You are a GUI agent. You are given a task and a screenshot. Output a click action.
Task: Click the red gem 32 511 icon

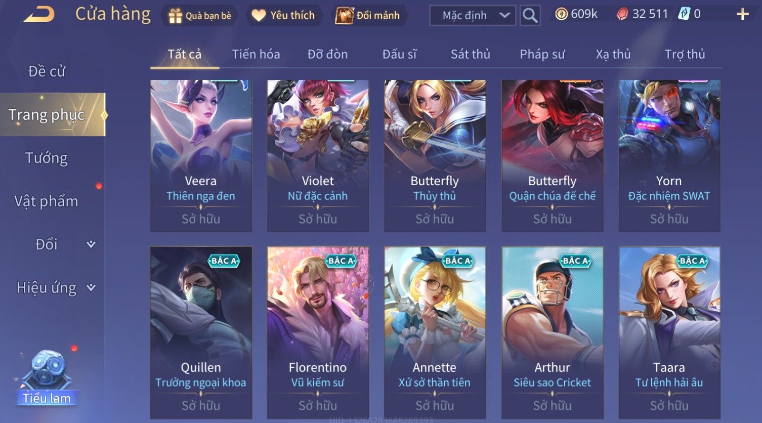(x=622, y=14)
